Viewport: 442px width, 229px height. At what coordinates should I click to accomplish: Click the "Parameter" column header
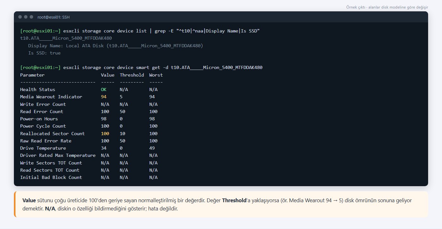point(32,75)
